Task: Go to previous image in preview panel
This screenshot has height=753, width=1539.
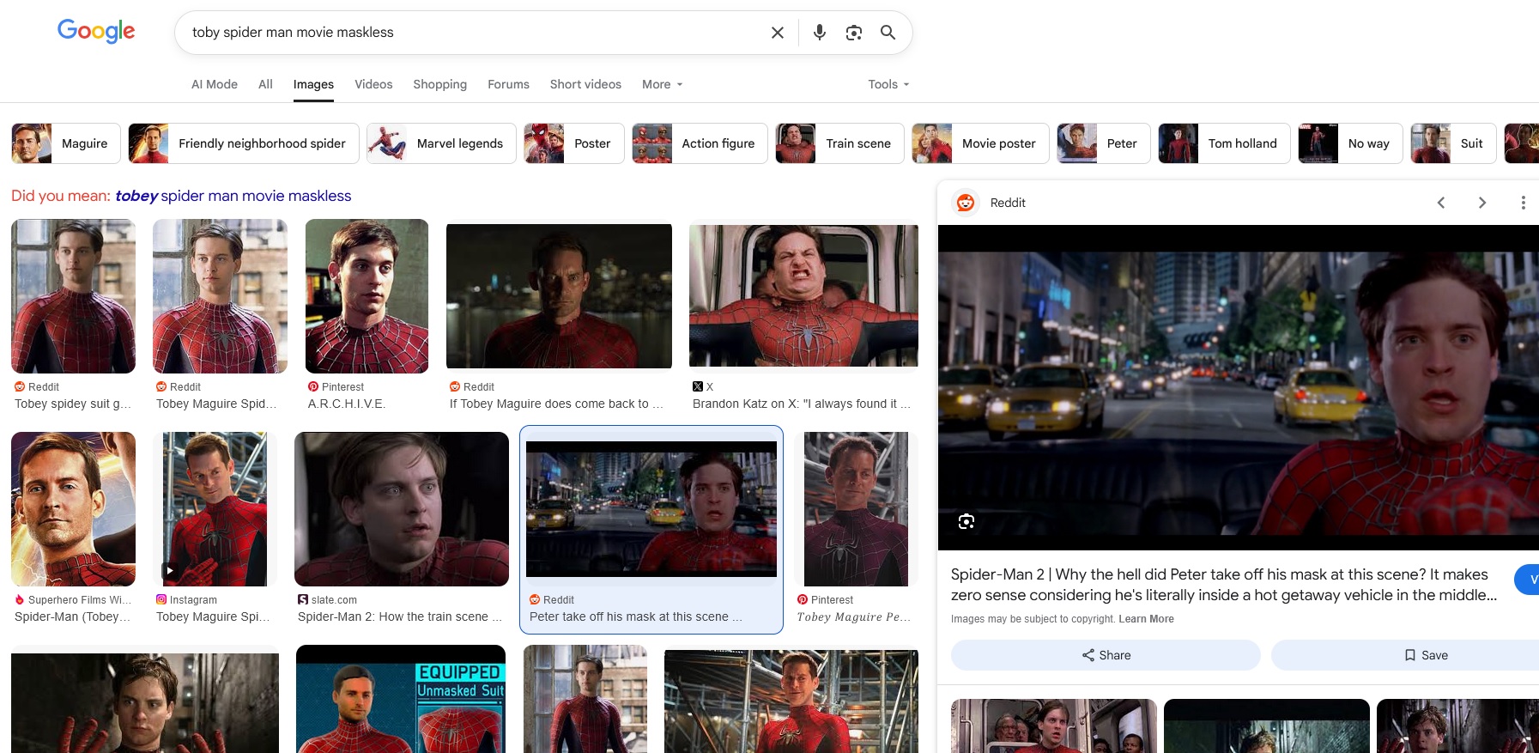Action: (x=1441, y=203)
